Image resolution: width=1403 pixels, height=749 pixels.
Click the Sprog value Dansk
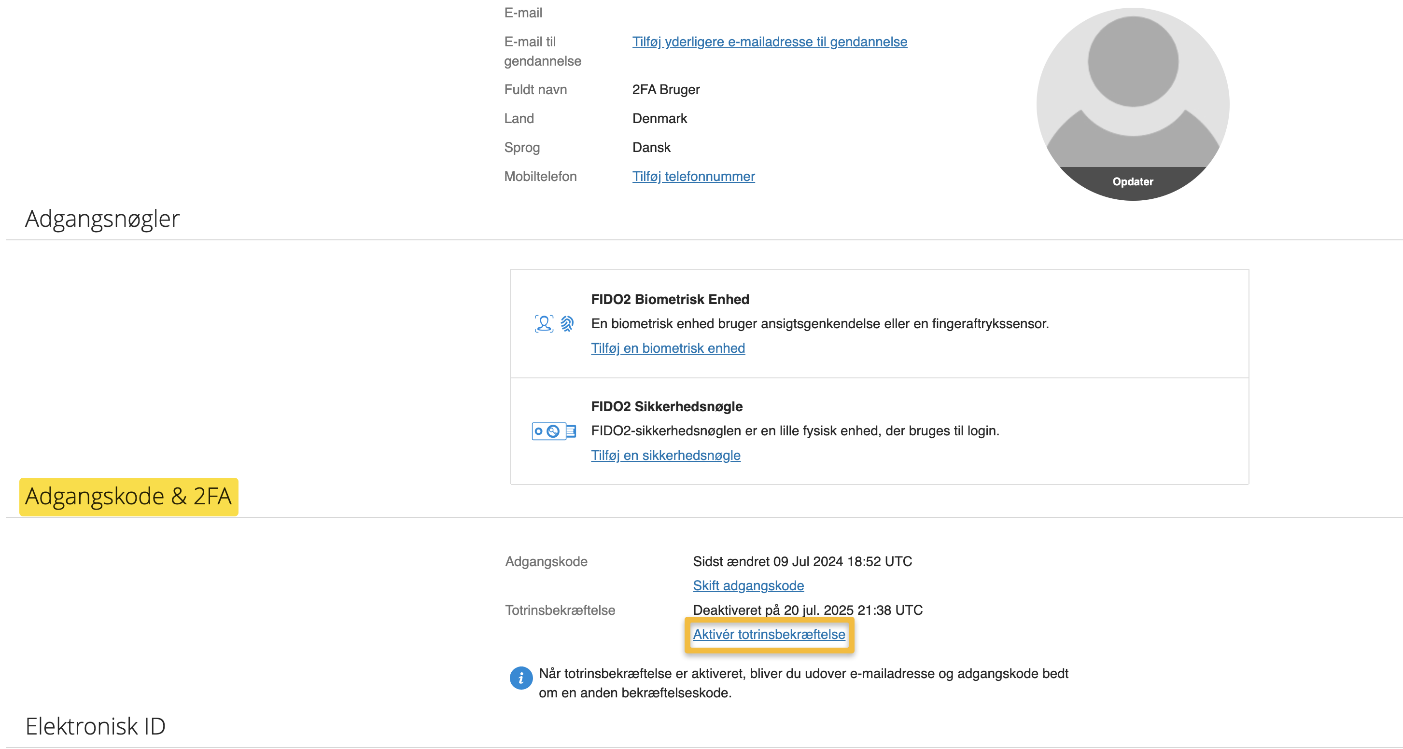651,147
